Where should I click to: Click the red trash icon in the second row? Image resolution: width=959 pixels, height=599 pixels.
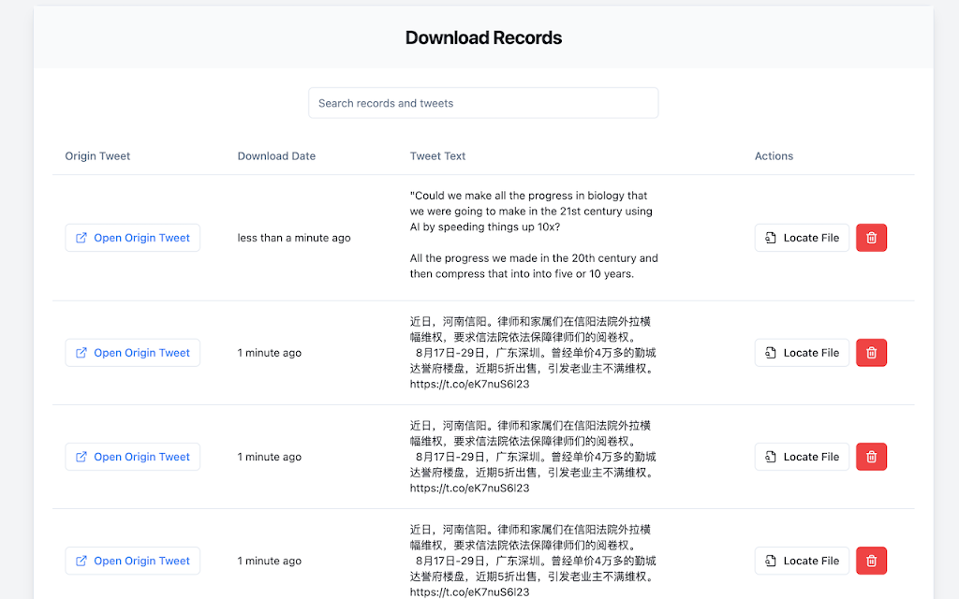tap(872, 353)
